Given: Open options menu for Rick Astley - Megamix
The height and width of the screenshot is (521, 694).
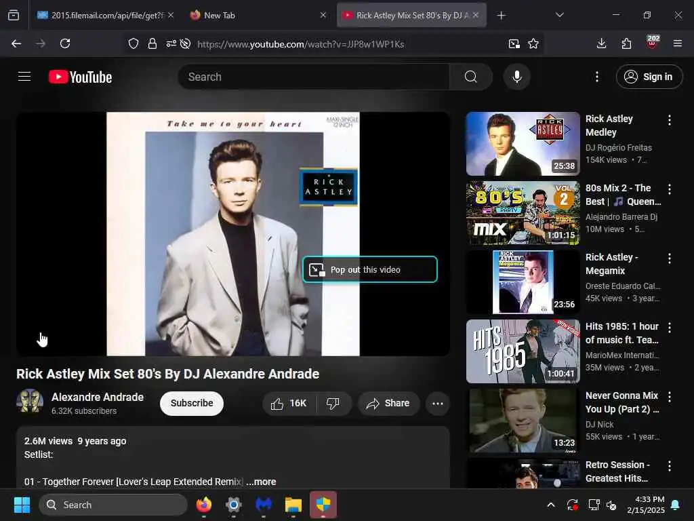Looking at the screenshot, I should pos(669,258).
